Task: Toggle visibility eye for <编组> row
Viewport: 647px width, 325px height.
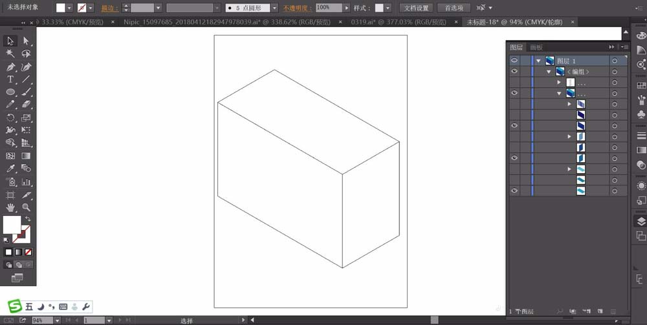Action: point(514,71)
